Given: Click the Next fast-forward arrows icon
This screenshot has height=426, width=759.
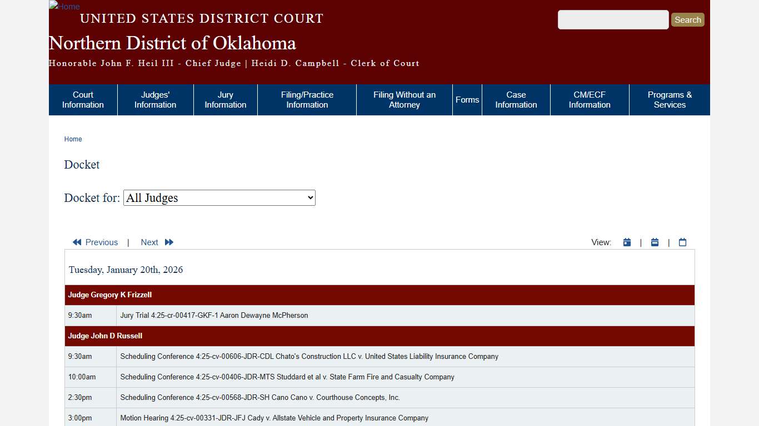Looking at the screenshot, I should click(168, 242).
